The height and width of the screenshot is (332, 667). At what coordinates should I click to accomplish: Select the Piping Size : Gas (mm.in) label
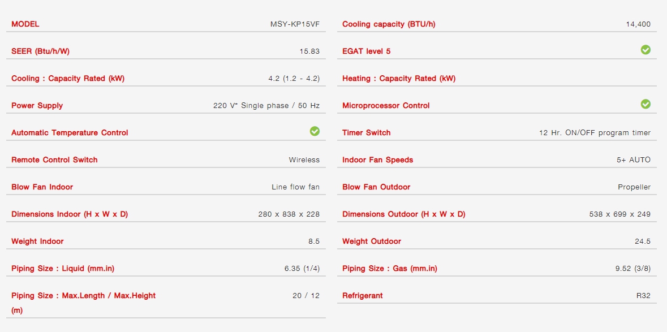tap(390, 269)
